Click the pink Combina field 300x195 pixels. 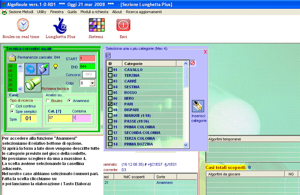click(x=82, y=118)
